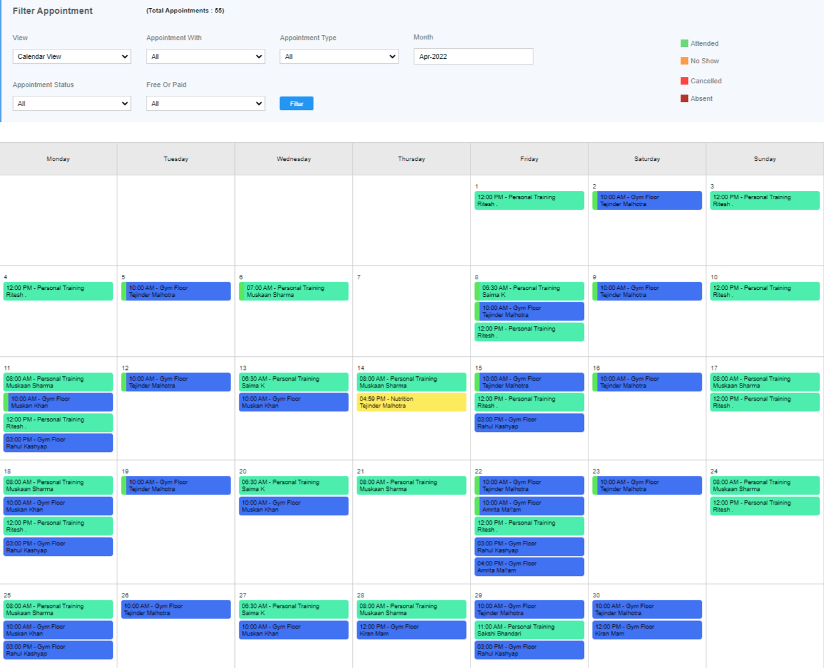The width and height of the screenshot is (824, 668).
Task: Open April 8 10:00 AM Gym Floor appointment
Action: tap(529, 311)
